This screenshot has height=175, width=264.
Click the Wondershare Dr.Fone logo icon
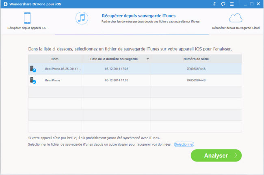click(4, 4)
